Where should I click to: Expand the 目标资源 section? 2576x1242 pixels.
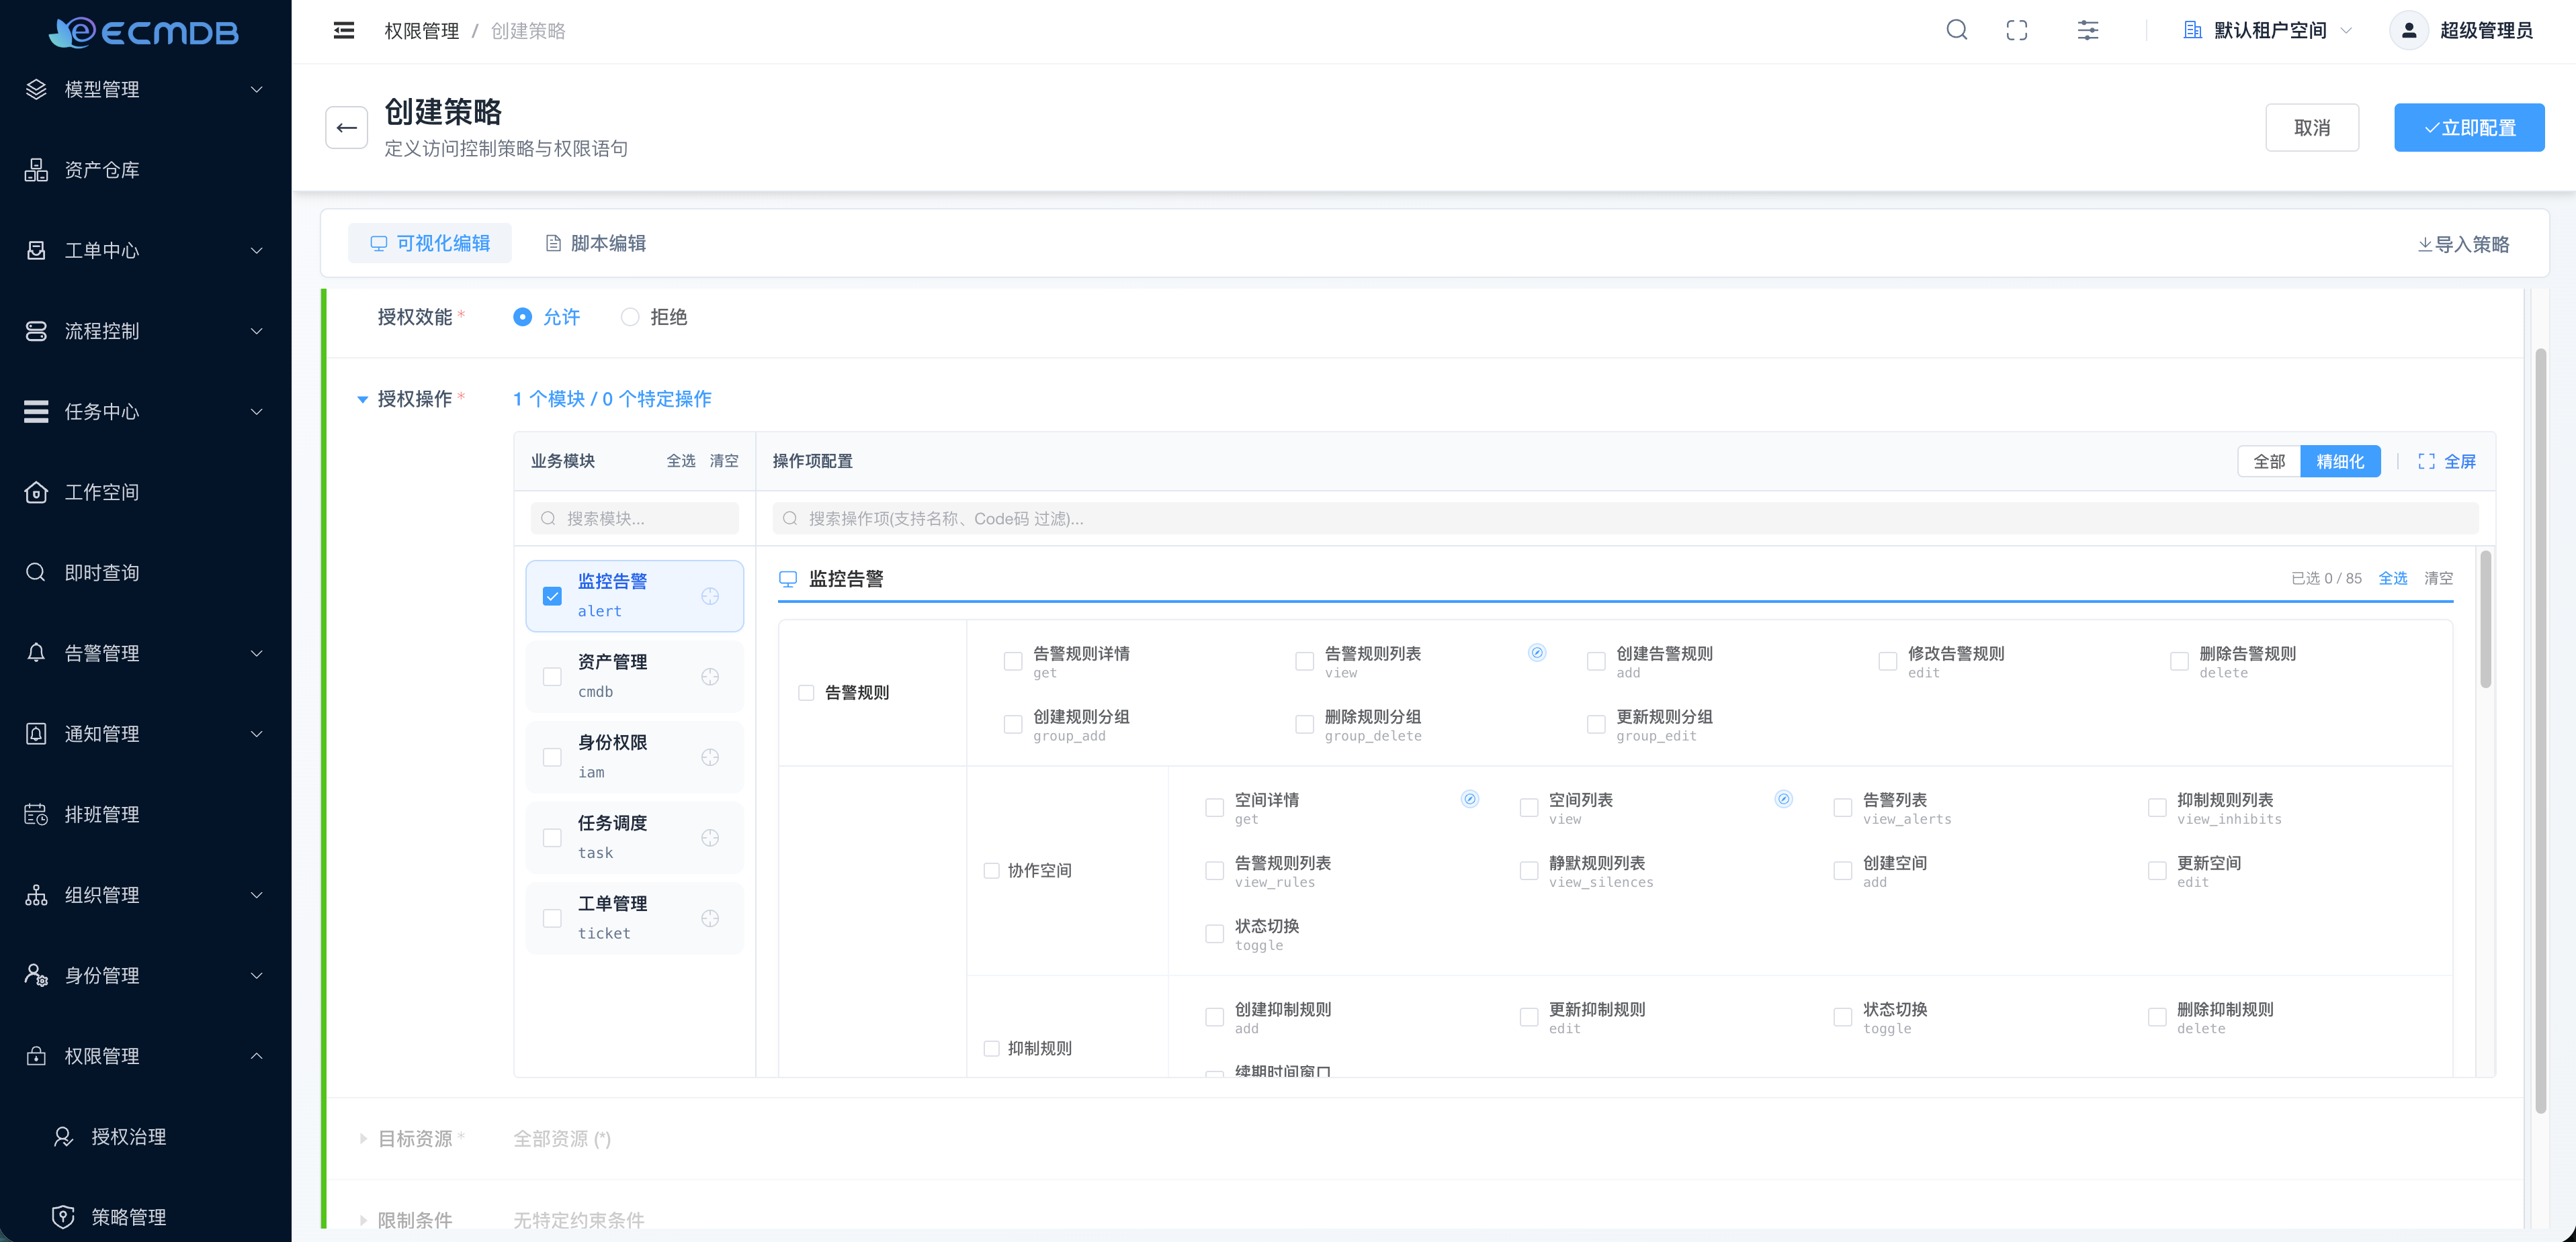click(x=363, y=1139)
